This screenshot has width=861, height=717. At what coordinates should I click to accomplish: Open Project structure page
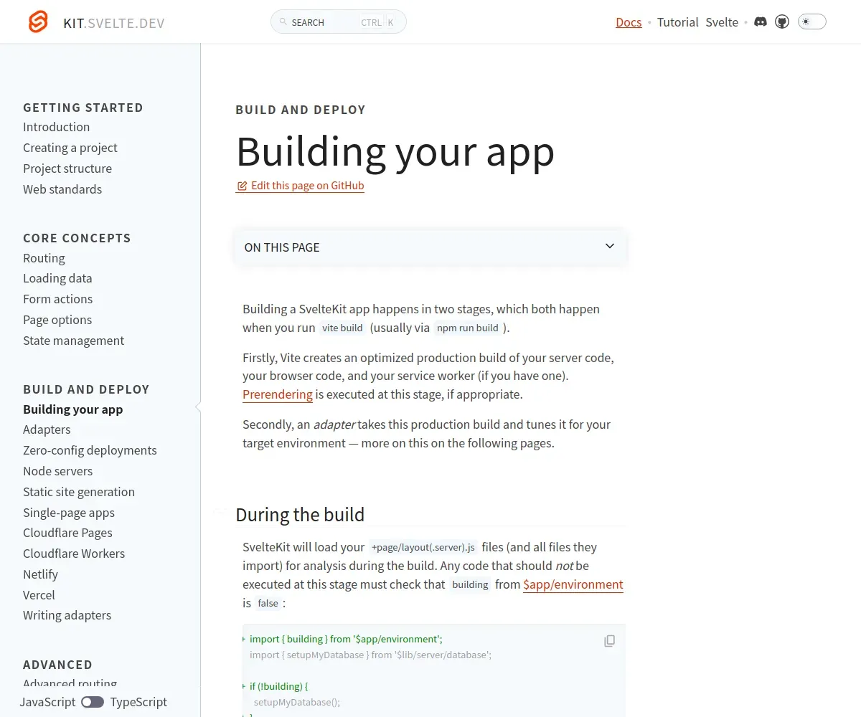(x=67, y=168)
